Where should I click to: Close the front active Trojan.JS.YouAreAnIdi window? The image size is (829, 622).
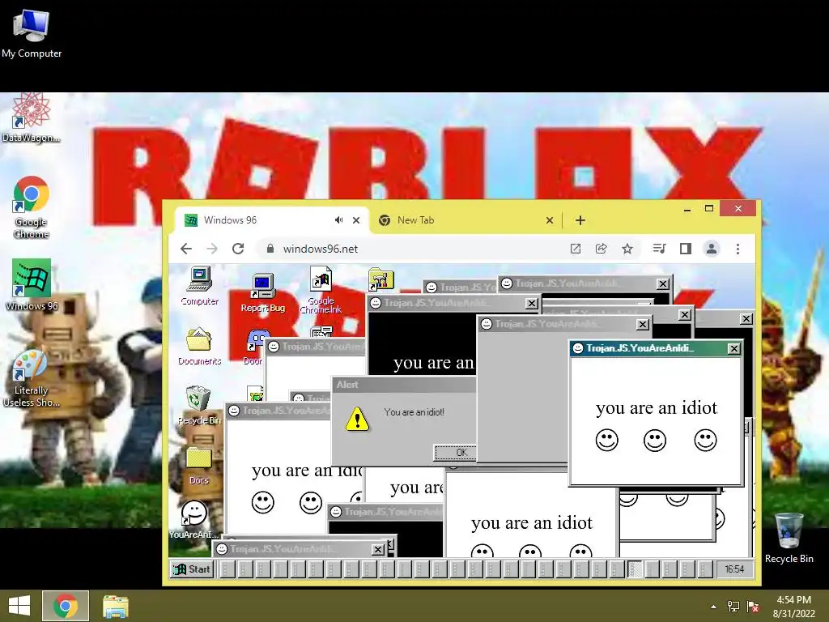point(733,348)
